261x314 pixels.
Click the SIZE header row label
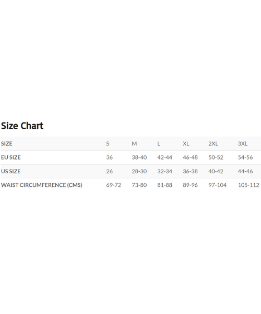pyautogui.click(x=7, y=143)
